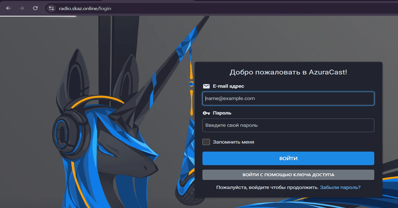The height and width of the screenshot is (208, 398).
Task: Click the envelope icon beside E-mail адрес
Action: coord(207,86)
